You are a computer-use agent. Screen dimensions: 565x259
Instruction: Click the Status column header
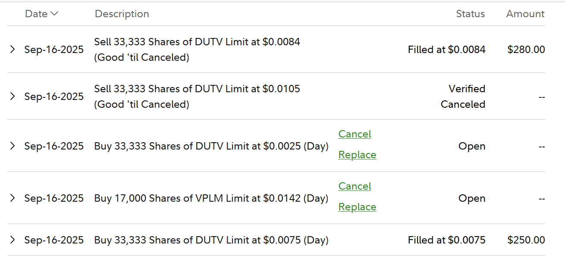coord(470,14)
